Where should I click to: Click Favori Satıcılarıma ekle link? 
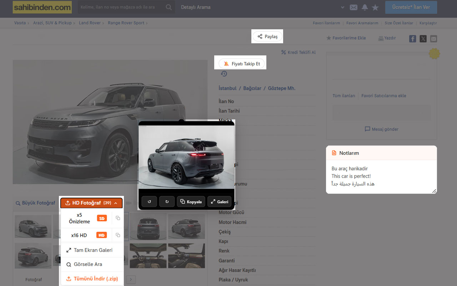pyautogui.click(x=384, y=96)
